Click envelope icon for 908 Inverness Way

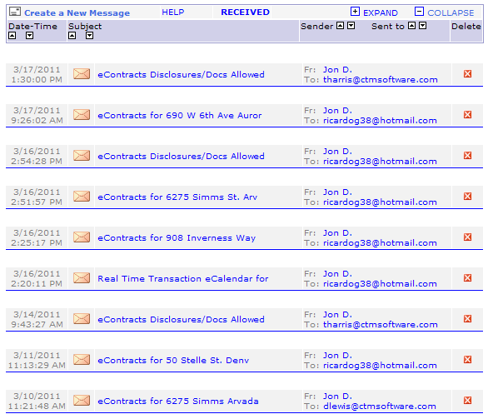pyautogui.click(x=82, y=237)
